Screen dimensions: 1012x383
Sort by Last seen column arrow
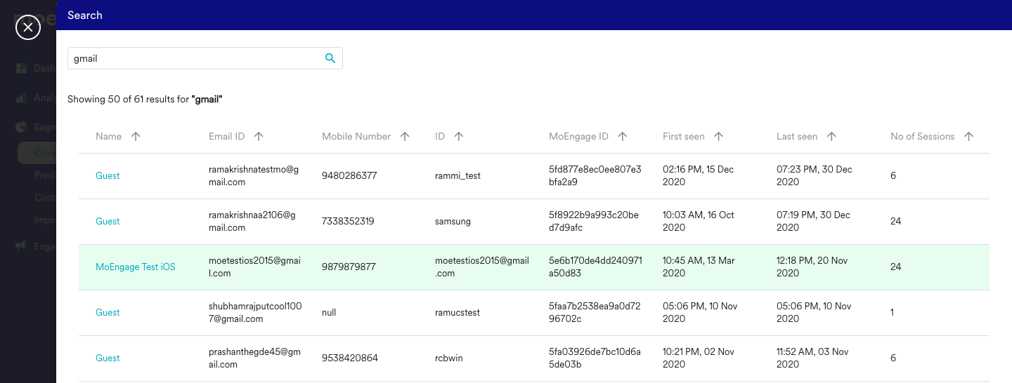click(x=831, y=137)
